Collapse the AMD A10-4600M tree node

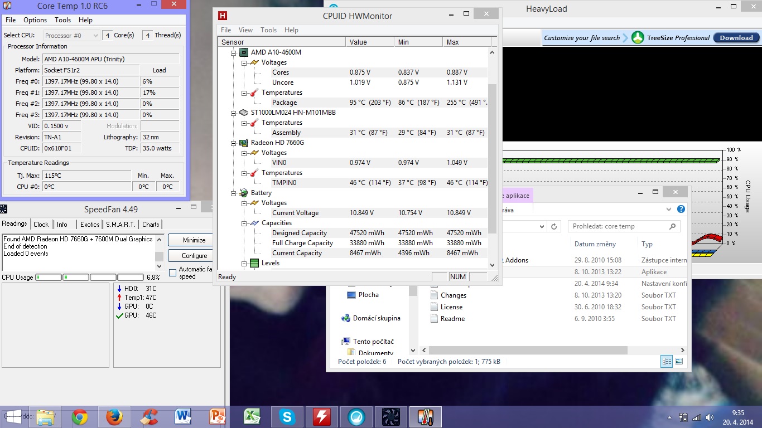(234, 52)
